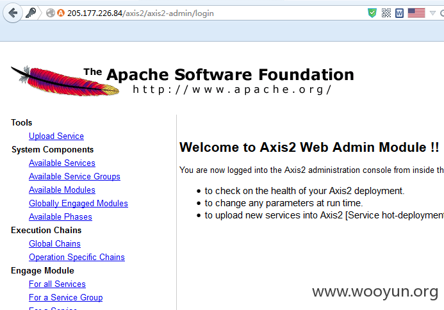The image size is (444, 310).
Task: Open Available Services link
Action: (62, 163)
